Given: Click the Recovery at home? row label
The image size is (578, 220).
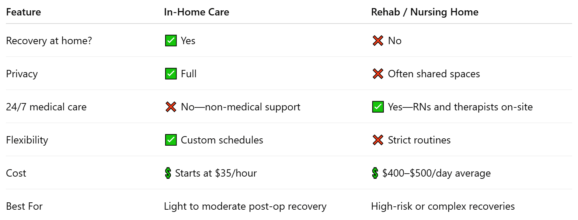Looking at the screenshot, I should pos(49,40).
